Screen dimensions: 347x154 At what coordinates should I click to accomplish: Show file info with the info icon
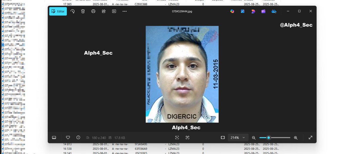(x=78, y=138)
